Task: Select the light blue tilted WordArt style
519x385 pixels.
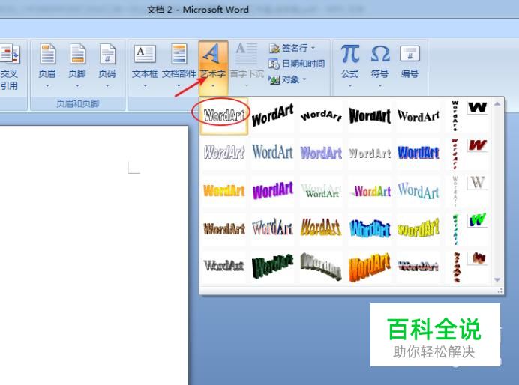Action: click(x=418, y=191)
